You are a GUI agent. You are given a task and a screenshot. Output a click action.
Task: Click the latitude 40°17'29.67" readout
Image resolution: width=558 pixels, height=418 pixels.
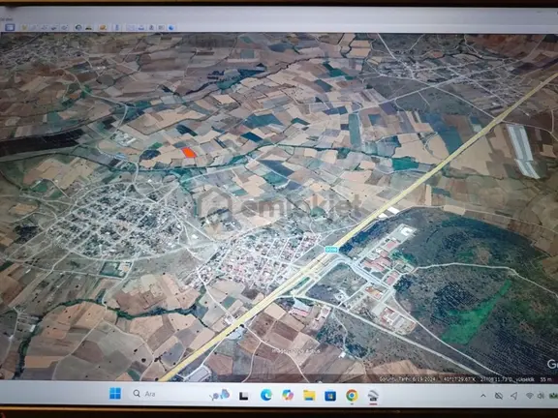459,379
